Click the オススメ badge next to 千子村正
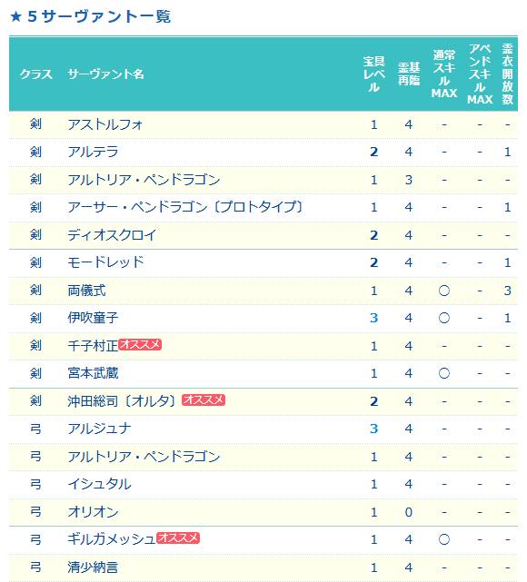Screen dimensions: 527x582 coord(140,344)
